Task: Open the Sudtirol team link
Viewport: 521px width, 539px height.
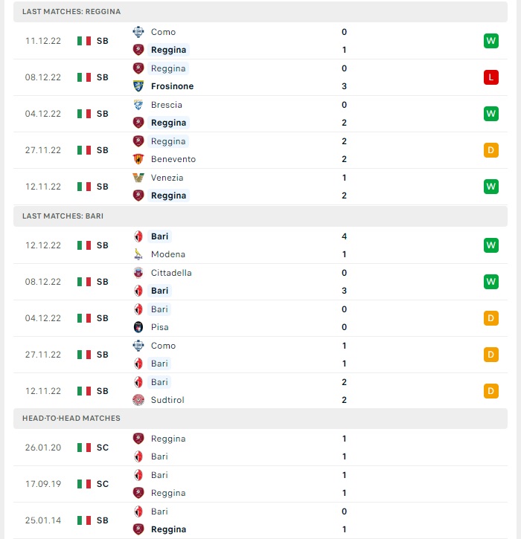Action: coord(167,400)
